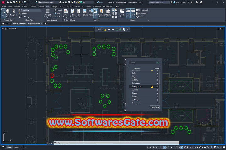The image size is (226, 150).
Task: Click zoom-to-counted-objects in Count toolbar
Action: tap(116, 30)
